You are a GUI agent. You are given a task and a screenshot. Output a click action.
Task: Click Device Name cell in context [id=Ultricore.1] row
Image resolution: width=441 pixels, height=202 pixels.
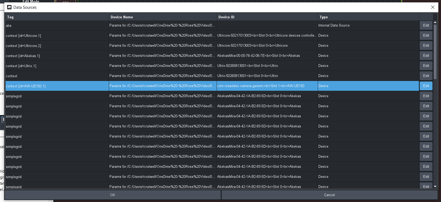coord(163,36)
